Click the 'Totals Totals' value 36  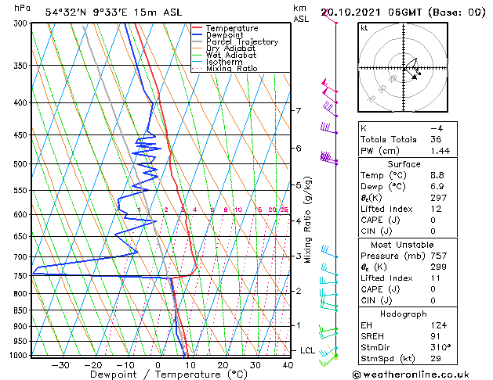pos(436,139)
